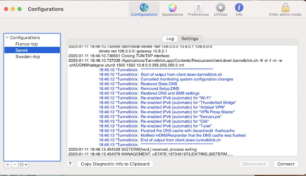
Task: Click log line mentioning "freevpn.pw"
Action: 160,117
